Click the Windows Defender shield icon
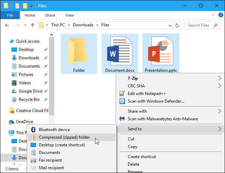 click(x=122, y=101)
